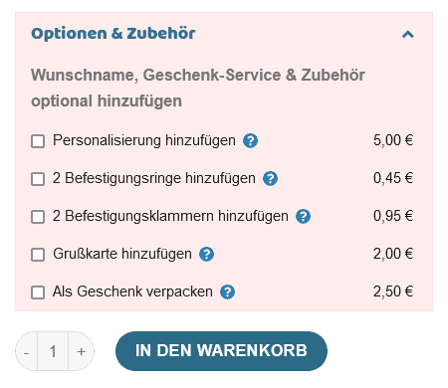Check the 2 Befestigungsklammern hinzufügen box

tap(38, 217)
